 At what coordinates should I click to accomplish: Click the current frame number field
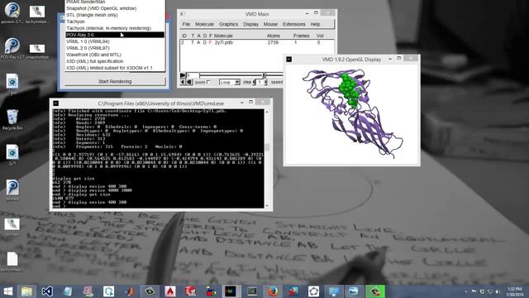[x=193, y=75]
